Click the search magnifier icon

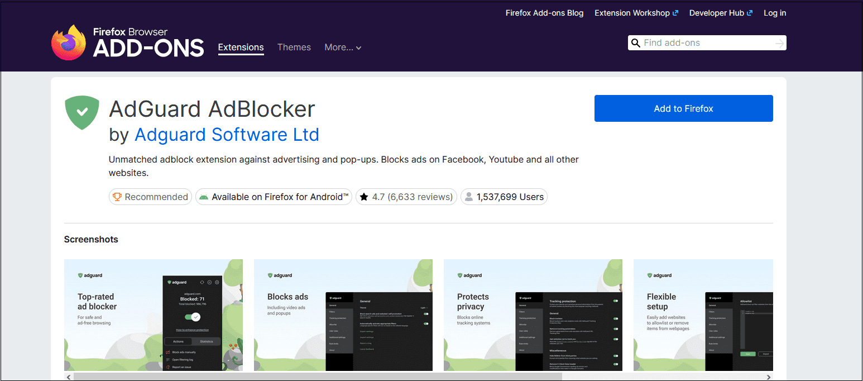click(636, 42)
